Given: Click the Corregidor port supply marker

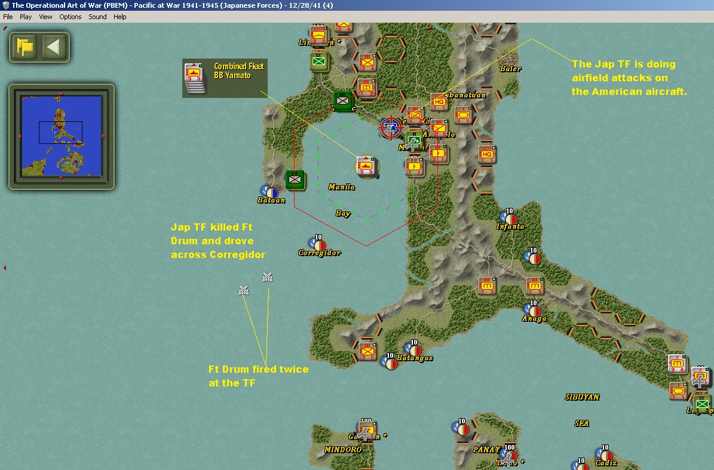Looking at the screenshot, I should pos(317,244).
